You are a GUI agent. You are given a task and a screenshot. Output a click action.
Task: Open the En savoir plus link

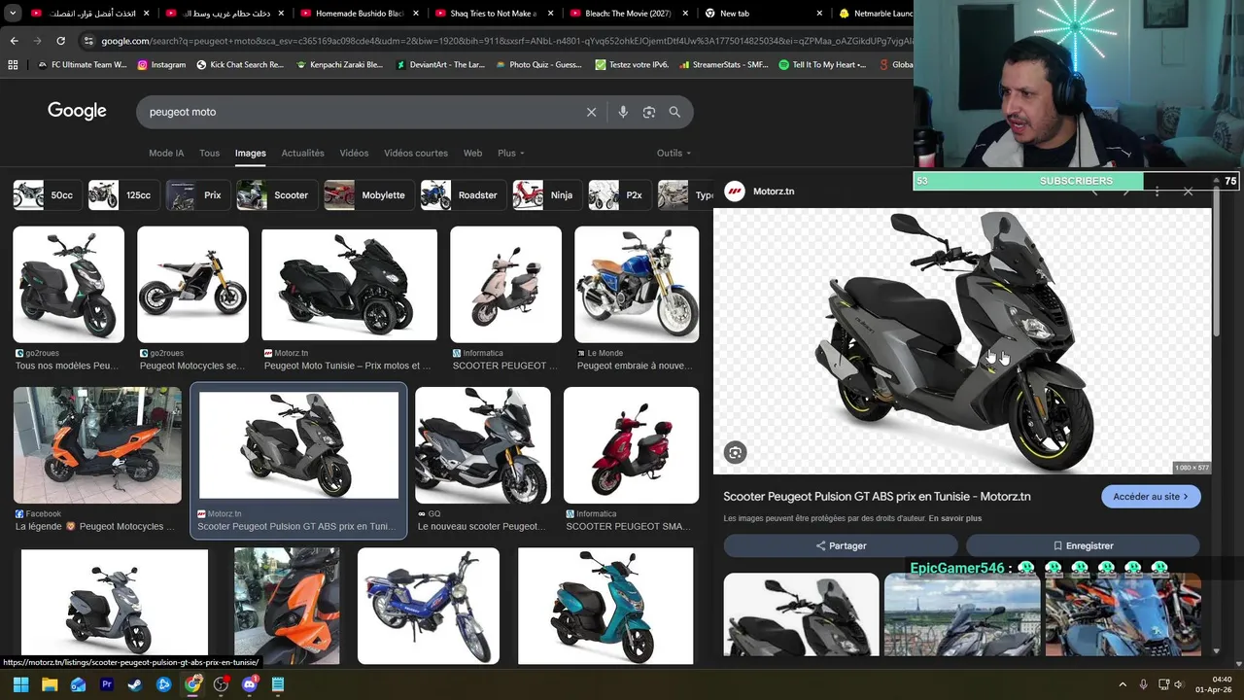point(954,519)
